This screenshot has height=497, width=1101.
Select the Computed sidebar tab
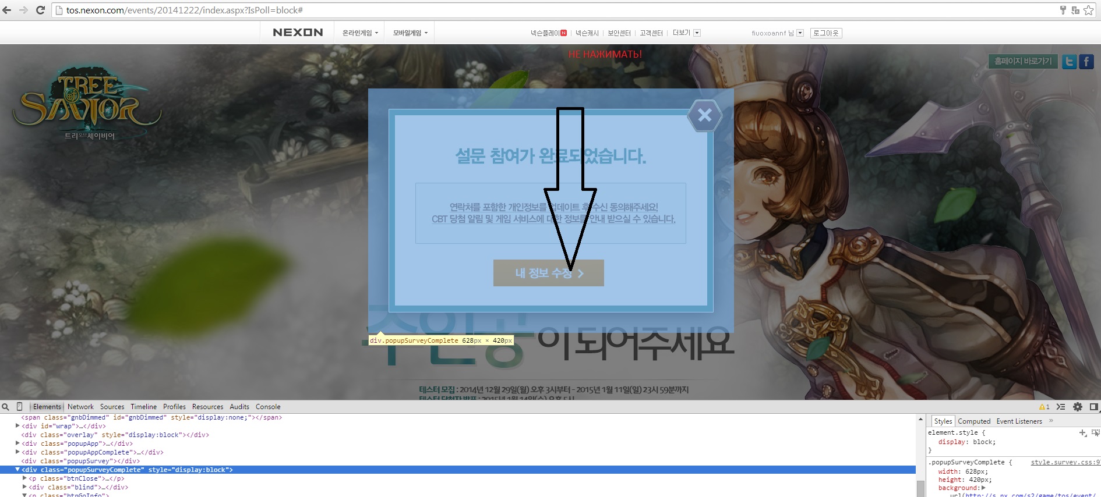point(974,421)
